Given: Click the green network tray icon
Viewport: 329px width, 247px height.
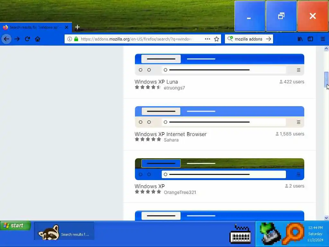Looking at the screenshot, I should pyautogui.click(x=270, y=233).
